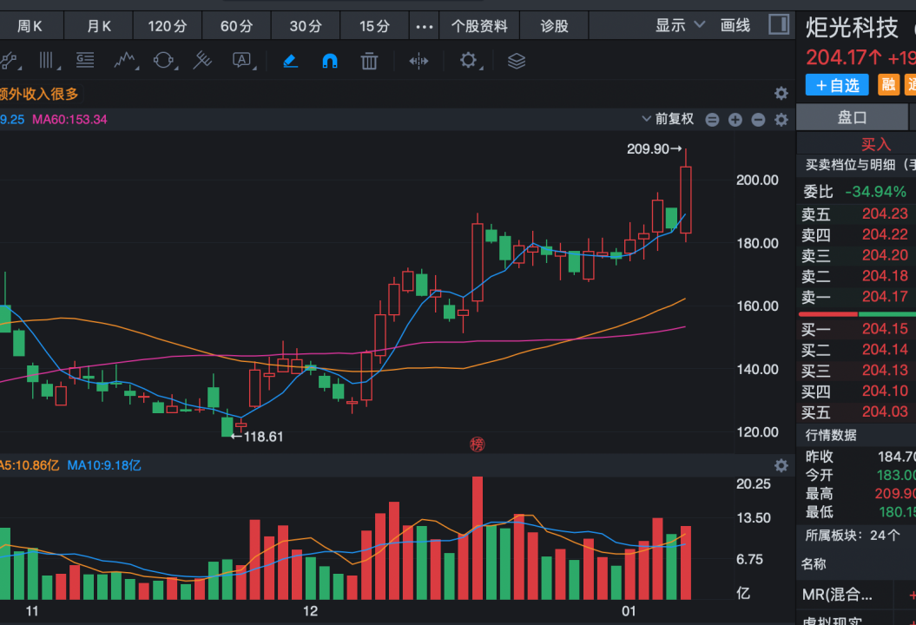Open volume panel gear settings

click(781, 466)
